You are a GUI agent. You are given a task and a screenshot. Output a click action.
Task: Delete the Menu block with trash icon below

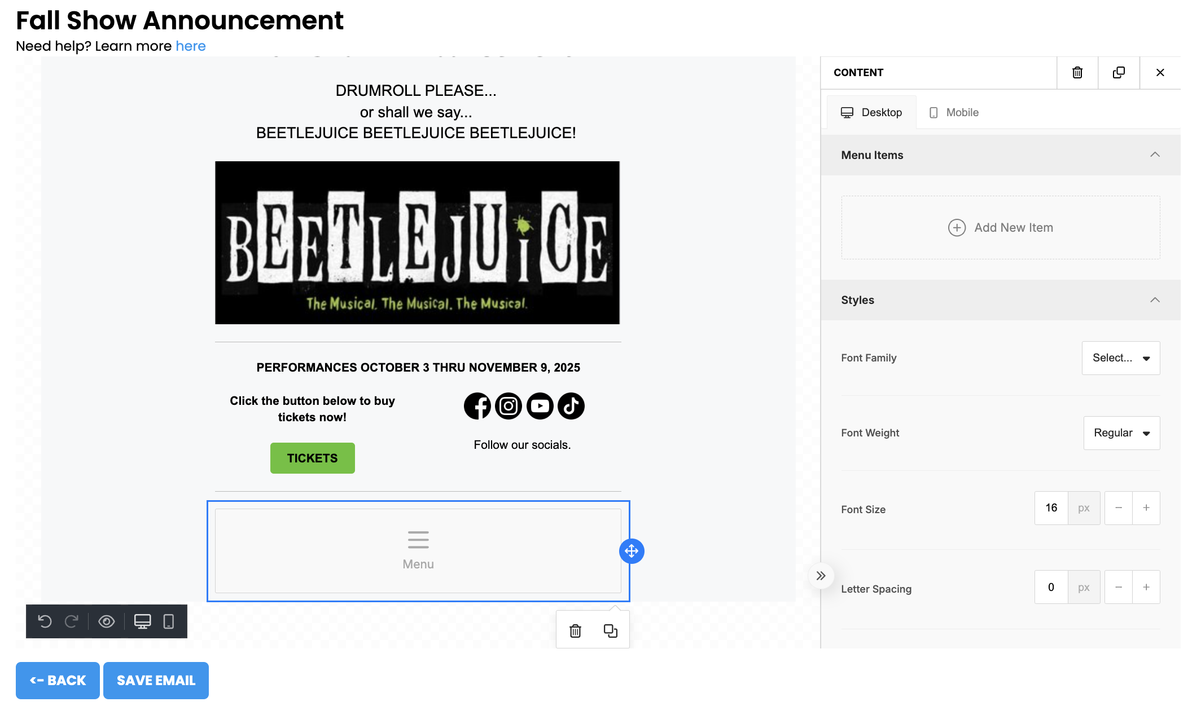tap(575, 631)
